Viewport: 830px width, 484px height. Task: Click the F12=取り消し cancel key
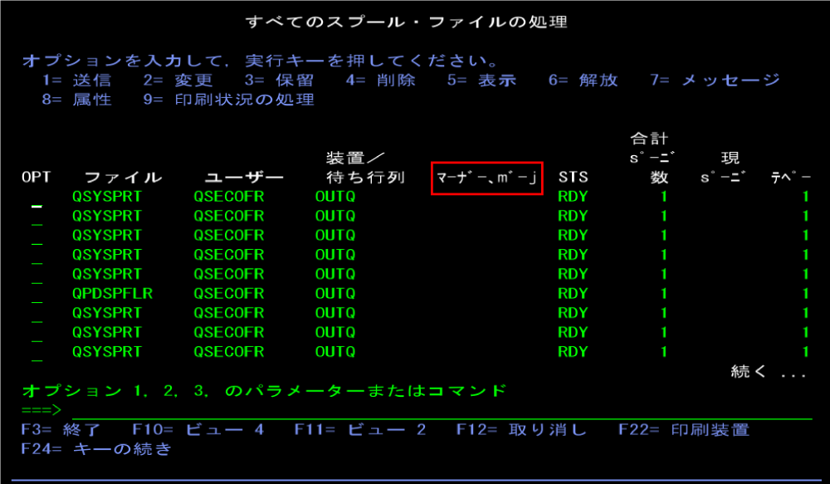pyautogui.click(x=521, y=429)
